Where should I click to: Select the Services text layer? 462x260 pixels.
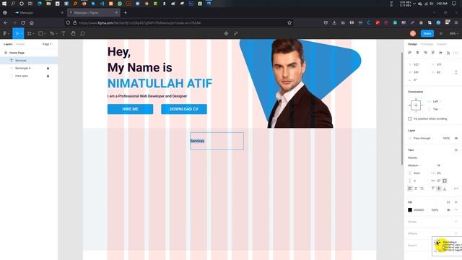[29, 61]
